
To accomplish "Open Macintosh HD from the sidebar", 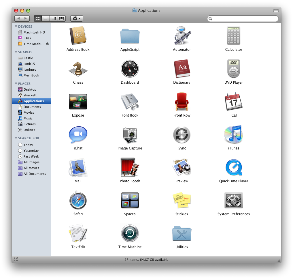I will 34,32.
